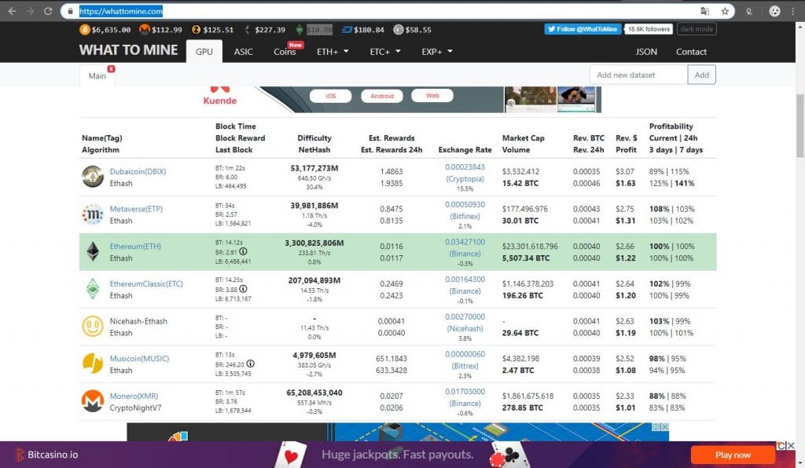Click the Android button in Kuende ad
Screen dimensions: 805x468
381,96
